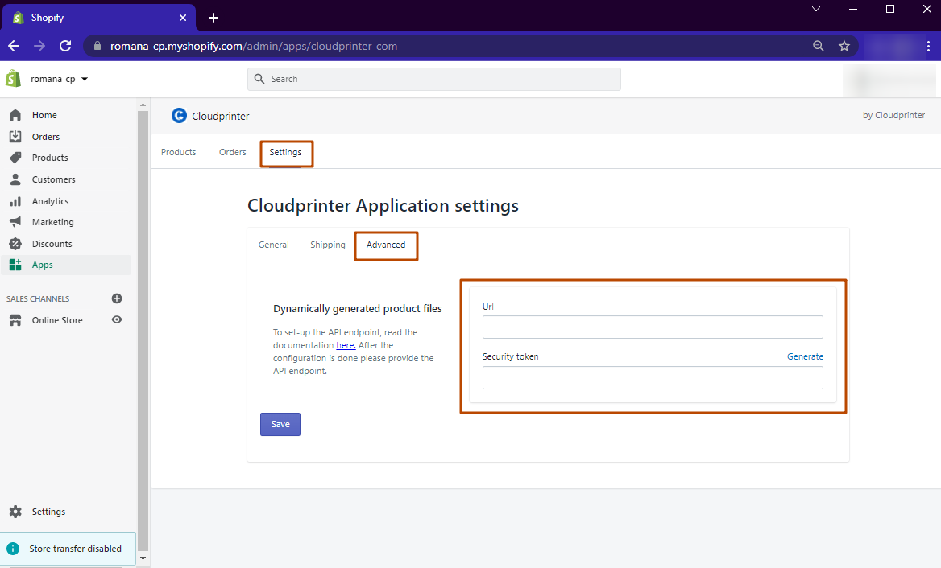Image resolution: width=941 pixels, height=568 pixels.
Task: View site info via lock icon
Action: point(97,46)
